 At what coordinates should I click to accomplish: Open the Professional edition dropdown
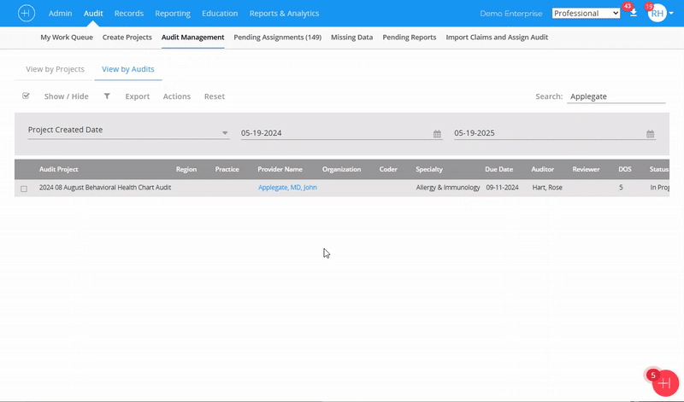click(x=586, y=13)
